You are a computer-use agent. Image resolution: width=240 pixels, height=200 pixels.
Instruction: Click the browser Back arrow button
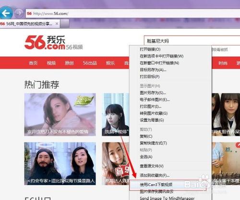[x=6, y=13]
